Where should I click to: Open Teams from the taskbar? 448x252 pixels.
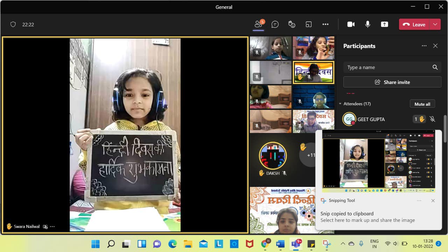(296, 244)
